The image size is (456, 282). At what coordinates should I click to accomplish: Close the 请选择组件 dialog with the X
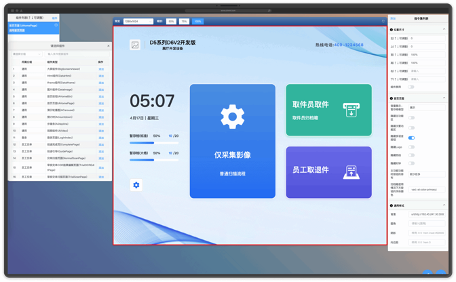pos(109,46)
